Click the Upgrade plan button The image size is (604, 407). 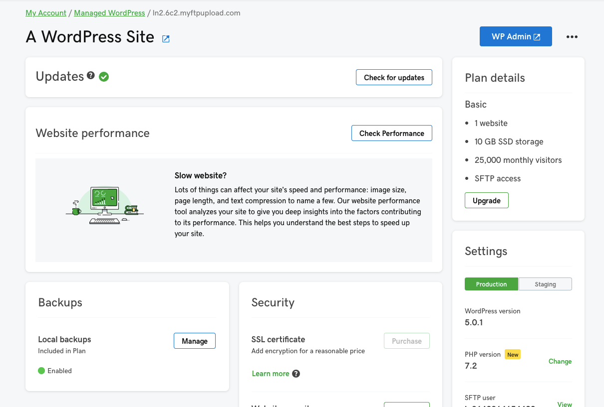pos(487,200)
